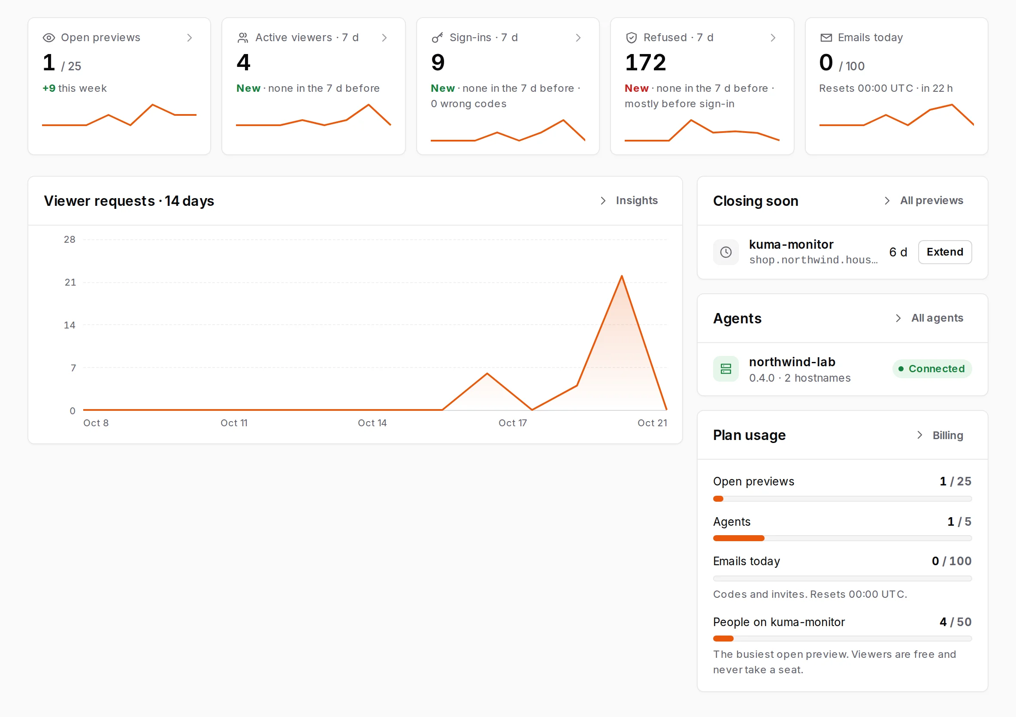Screen dimensions: 1016x717
Task: Click the 172 refused count
Action: (645, 62)
